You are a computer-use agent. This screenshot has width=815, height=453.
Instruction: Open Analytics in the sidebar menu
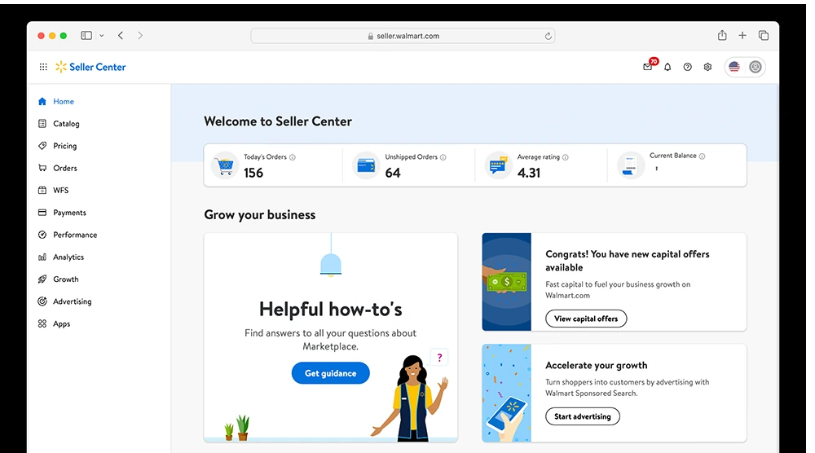[68, 257]
